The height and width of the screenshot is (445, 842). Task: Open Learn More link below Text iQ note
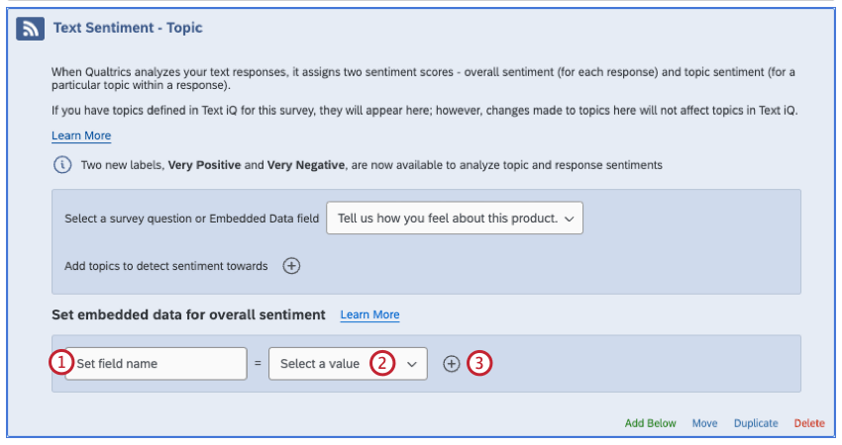[x=81, y=135]
